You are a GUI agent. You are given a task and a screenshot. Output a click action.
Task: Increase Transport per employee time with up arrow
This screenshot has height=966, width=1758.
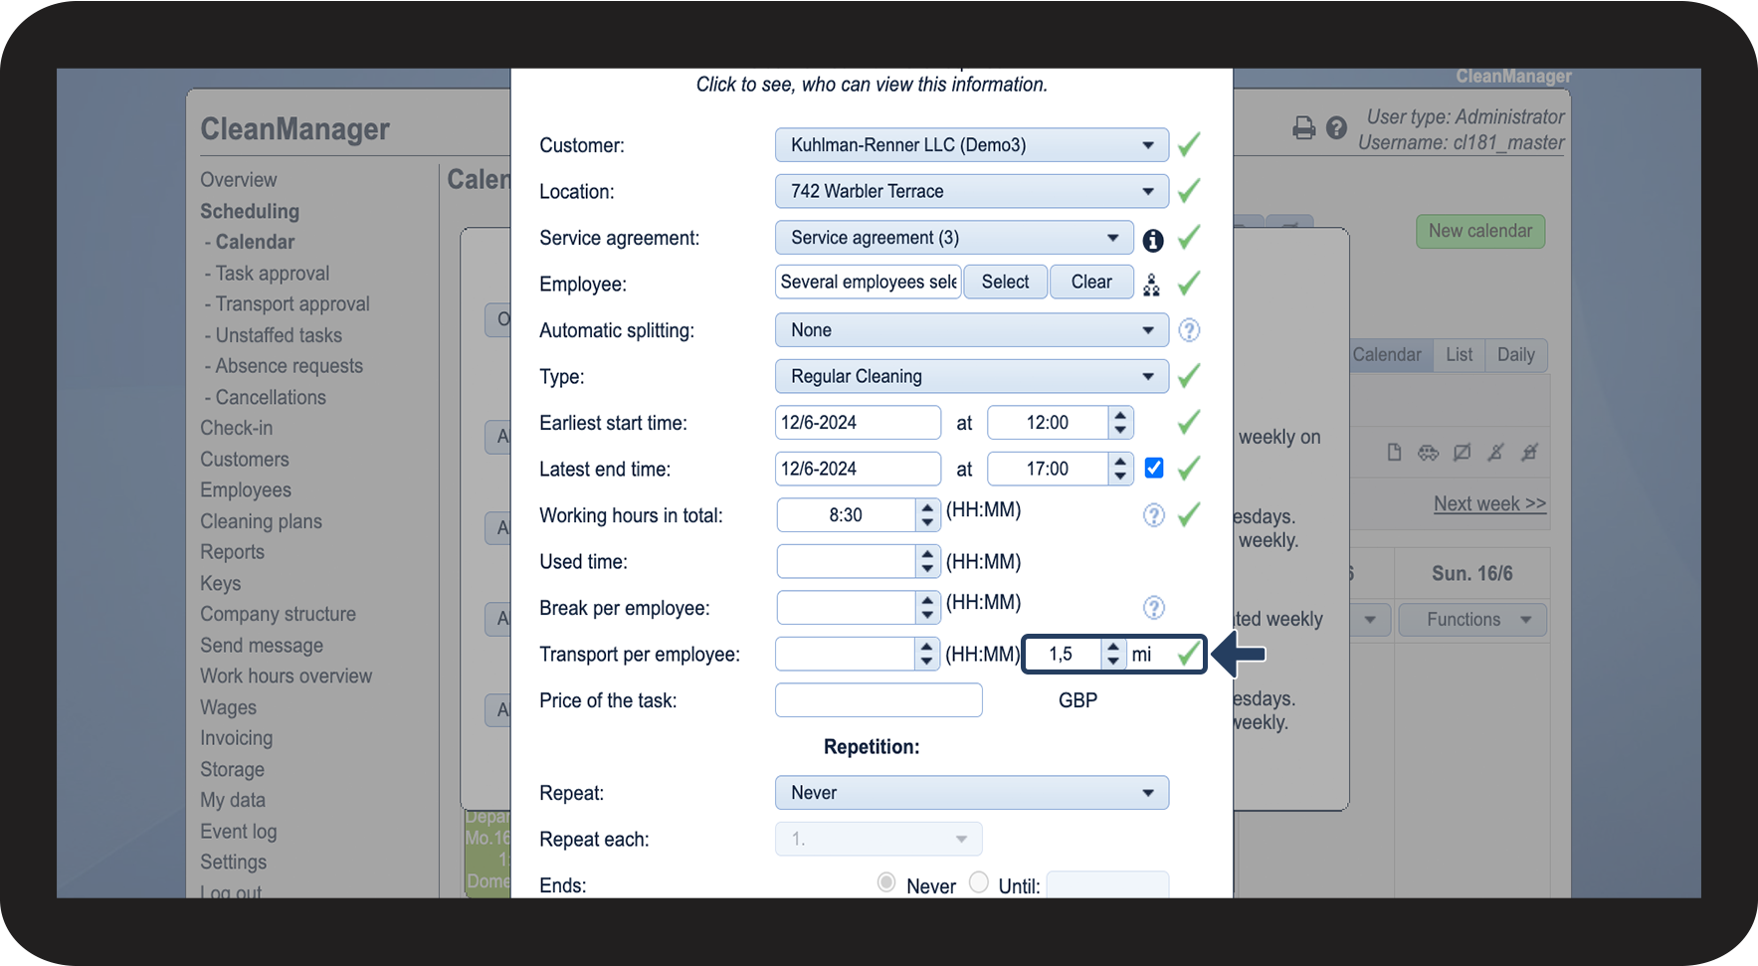927,647
